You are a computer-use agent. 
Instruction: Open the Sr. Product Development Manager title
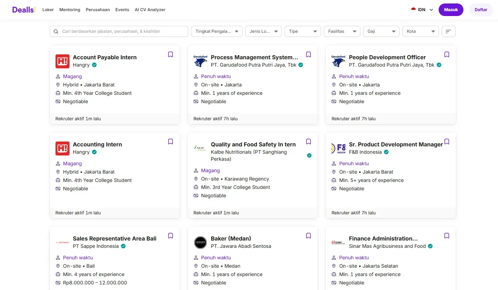tap(396, 144)
